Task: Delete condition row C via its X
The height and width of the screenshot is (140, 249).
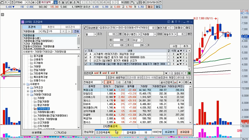Action: [x=173, y=61]
